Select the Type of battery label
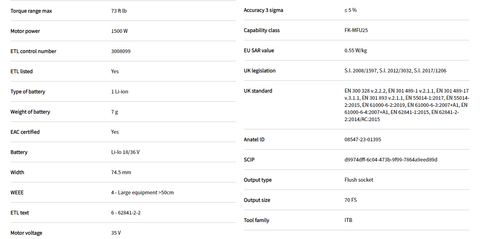The width and height of the screenshot is (490, 239). click(x=28, y=92)
